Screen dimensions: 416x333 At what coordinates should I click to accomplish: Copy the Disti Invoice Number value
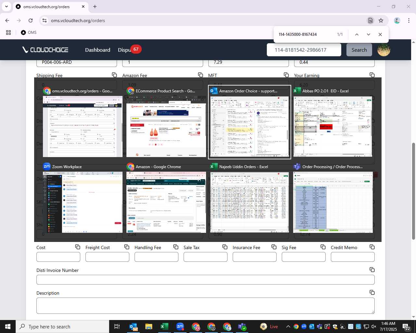[372, 270]
